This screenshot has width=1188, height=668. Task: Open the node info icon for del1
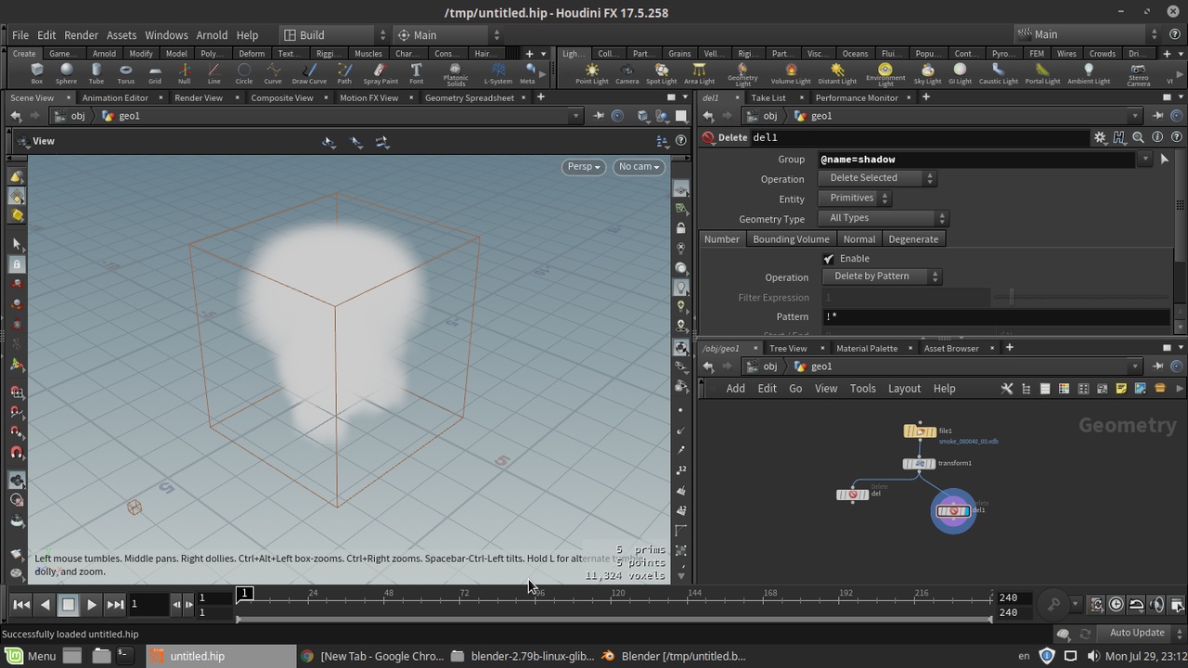(1157, 137)
